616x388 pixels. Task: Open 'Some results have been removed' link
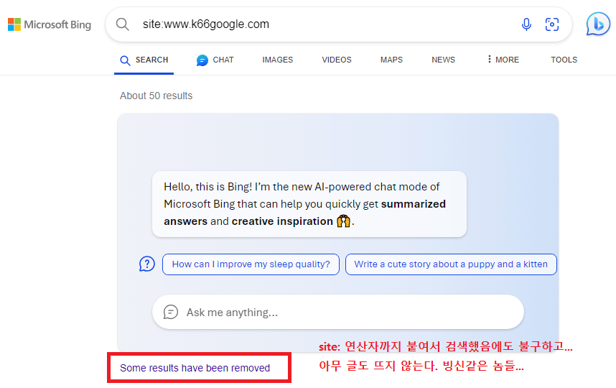195,368
